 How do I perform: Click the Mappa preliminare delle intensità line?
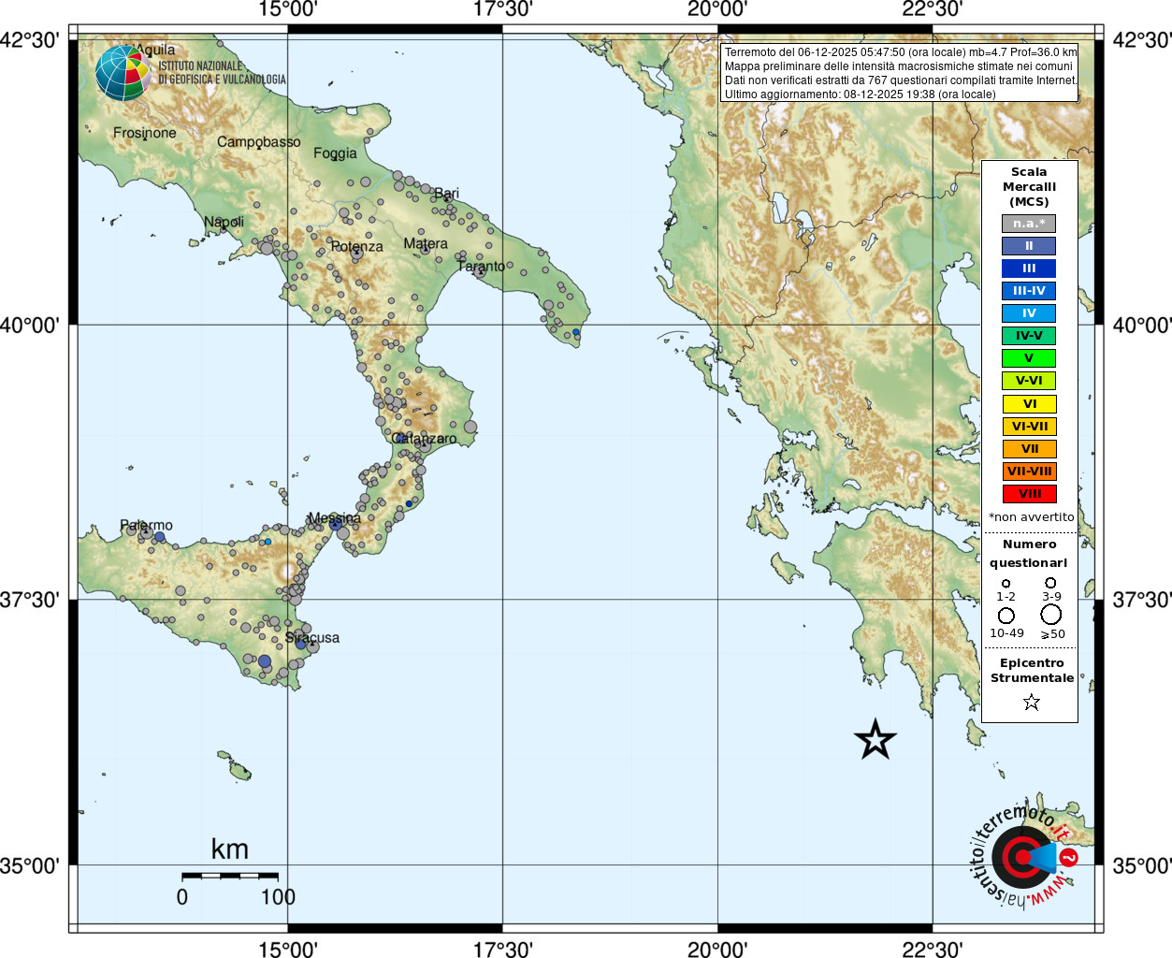pos(899,66)
